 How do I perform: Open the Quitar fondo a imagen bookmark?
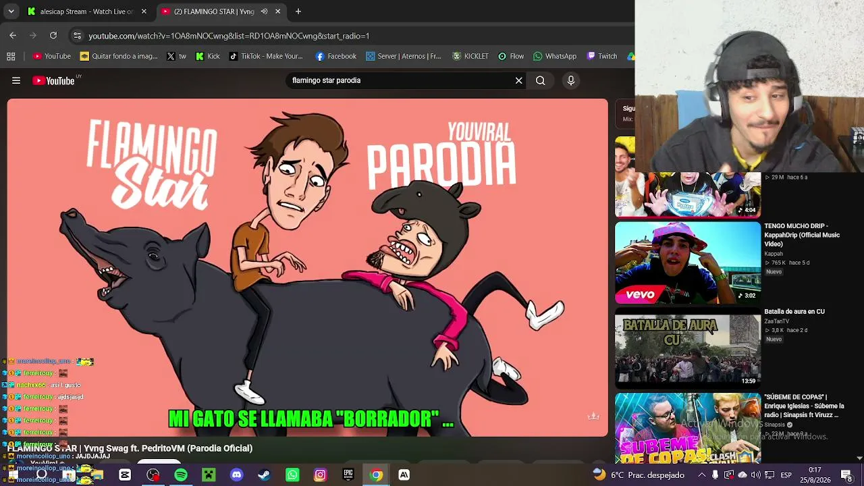pos(119,56)
